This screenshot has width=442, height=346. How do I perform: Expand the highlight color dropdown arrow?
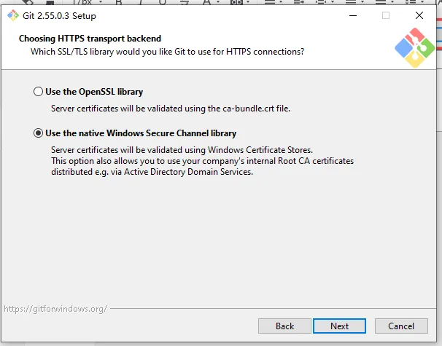click(x=248, y=2)
